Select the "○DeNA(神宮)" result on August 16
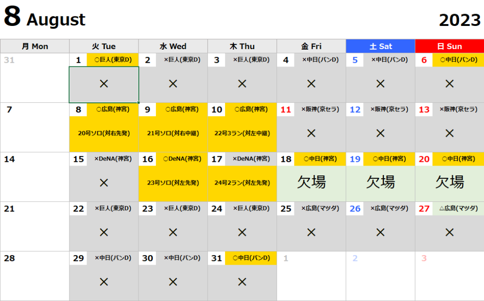The width and height of the screenshot is (484, 301). pyautogui.click(x=181, y=159)
